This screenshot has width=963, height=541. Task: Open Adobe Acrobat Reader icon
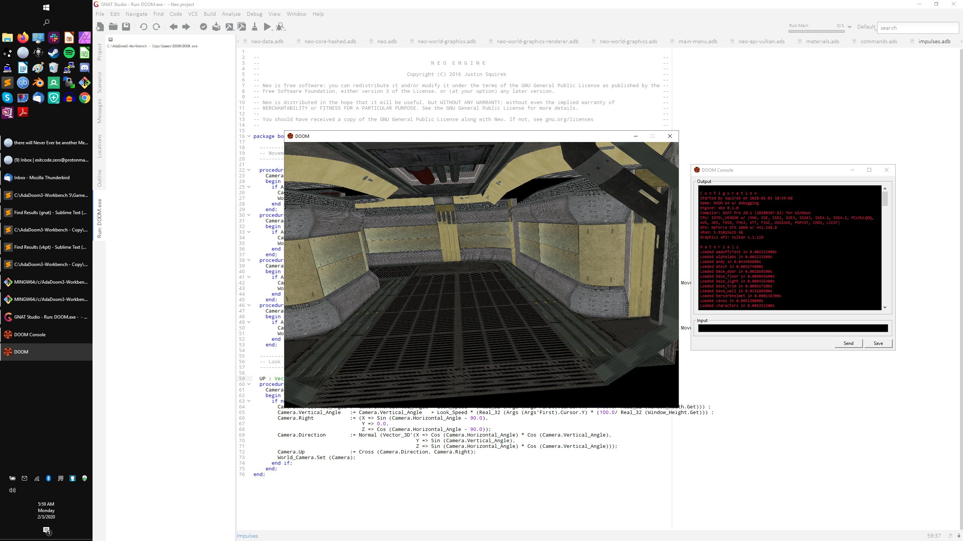pyautogui.click(x=23, y=112)
